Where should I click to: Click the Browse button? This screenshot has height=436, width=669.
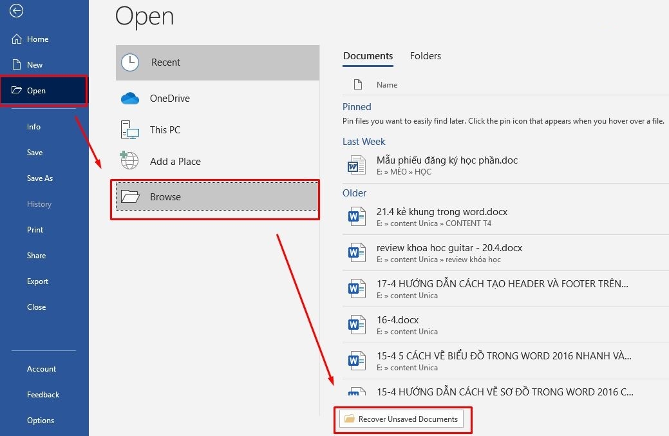pos(217,196)
